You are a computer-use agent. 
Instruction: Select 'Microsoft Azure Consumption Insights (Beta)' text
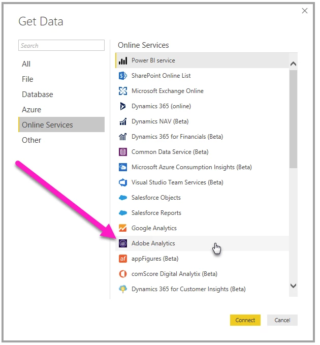point(191,167)
